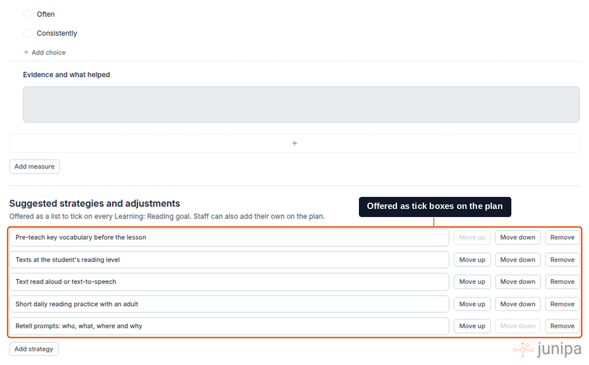Remove Texts at the student's reading level
Screen dimensions: 589x365
[562, 260]
